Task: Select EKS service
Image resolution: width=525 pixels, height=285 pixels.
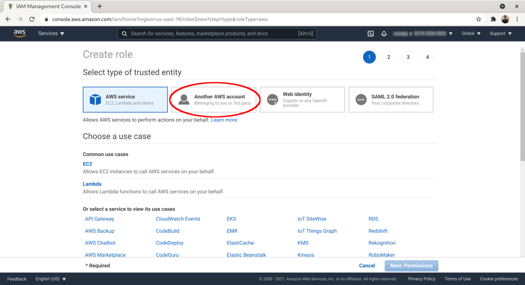Action: click(231, 219)
